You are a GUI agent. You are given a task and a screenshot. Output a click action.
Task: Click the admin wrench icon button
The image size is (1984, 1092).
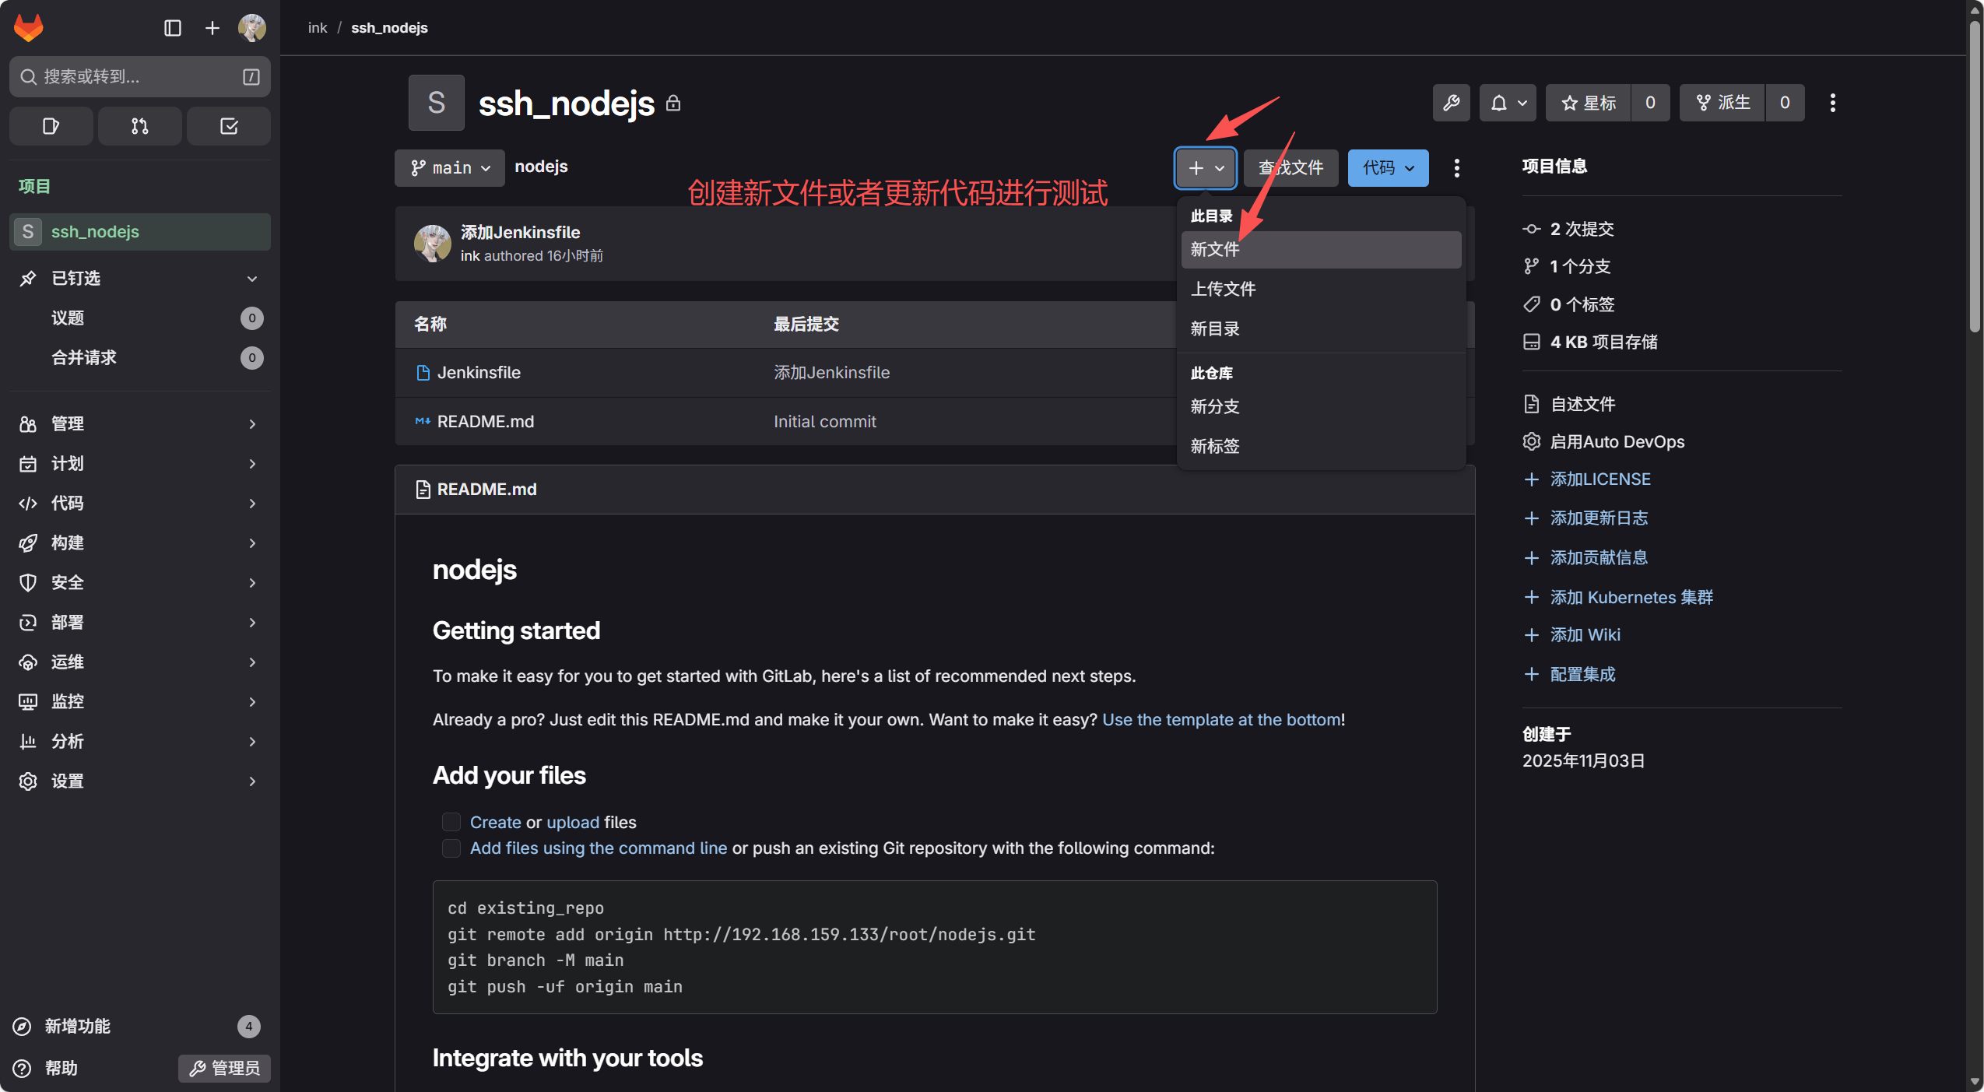pyautogui.click(x=1451, y=103)
